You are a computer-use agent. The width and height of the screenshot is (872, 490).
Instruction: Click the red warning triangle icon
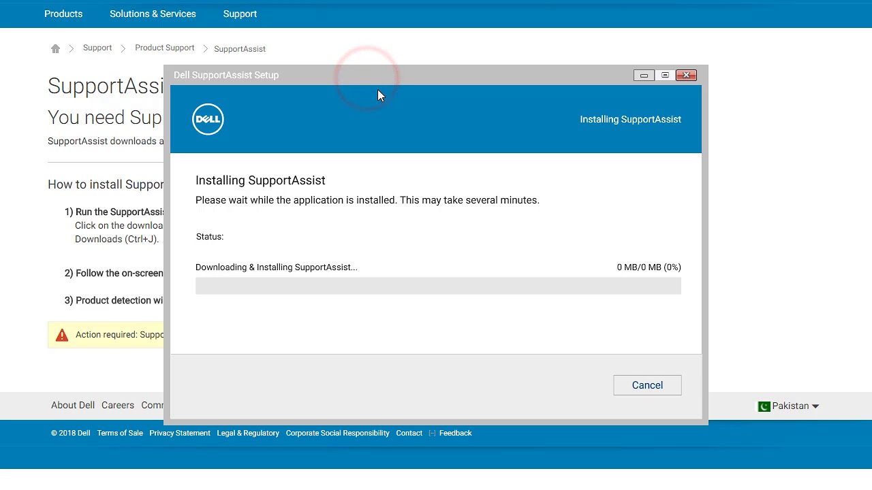pos(62,335)
